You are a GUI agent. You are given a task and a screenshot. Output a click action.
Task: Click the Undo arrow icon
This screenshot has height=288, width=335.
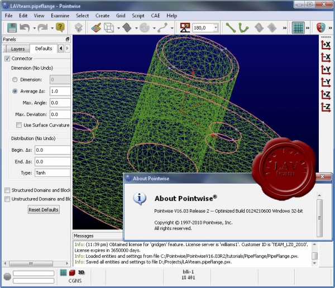point(25,28)
